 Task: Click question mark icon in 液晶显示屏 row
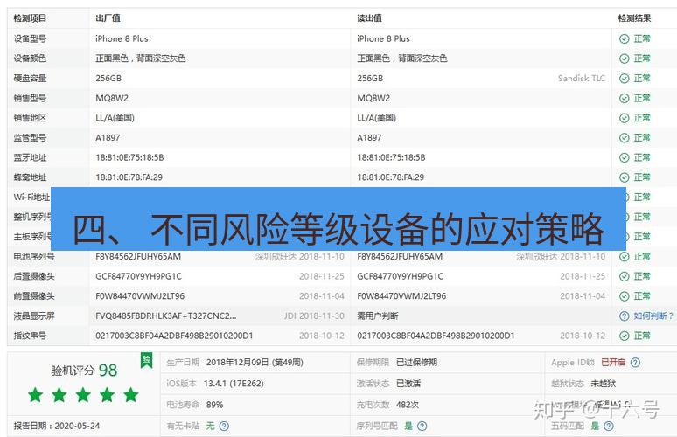click(624, 316)
